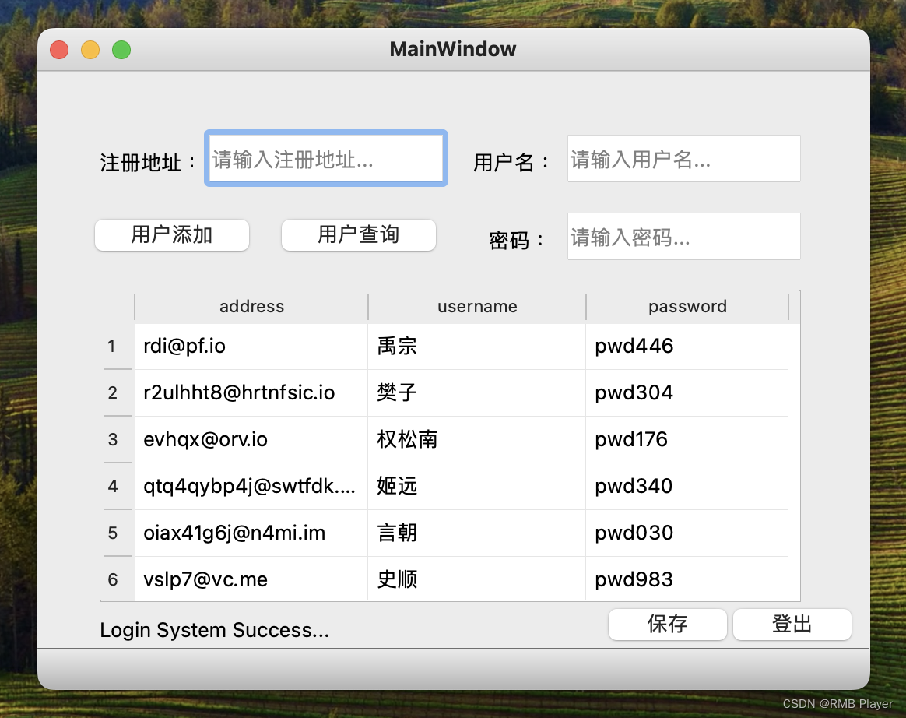Select the username 史顺 in row 6
The image size is (906, 718).
pos(476,579)
